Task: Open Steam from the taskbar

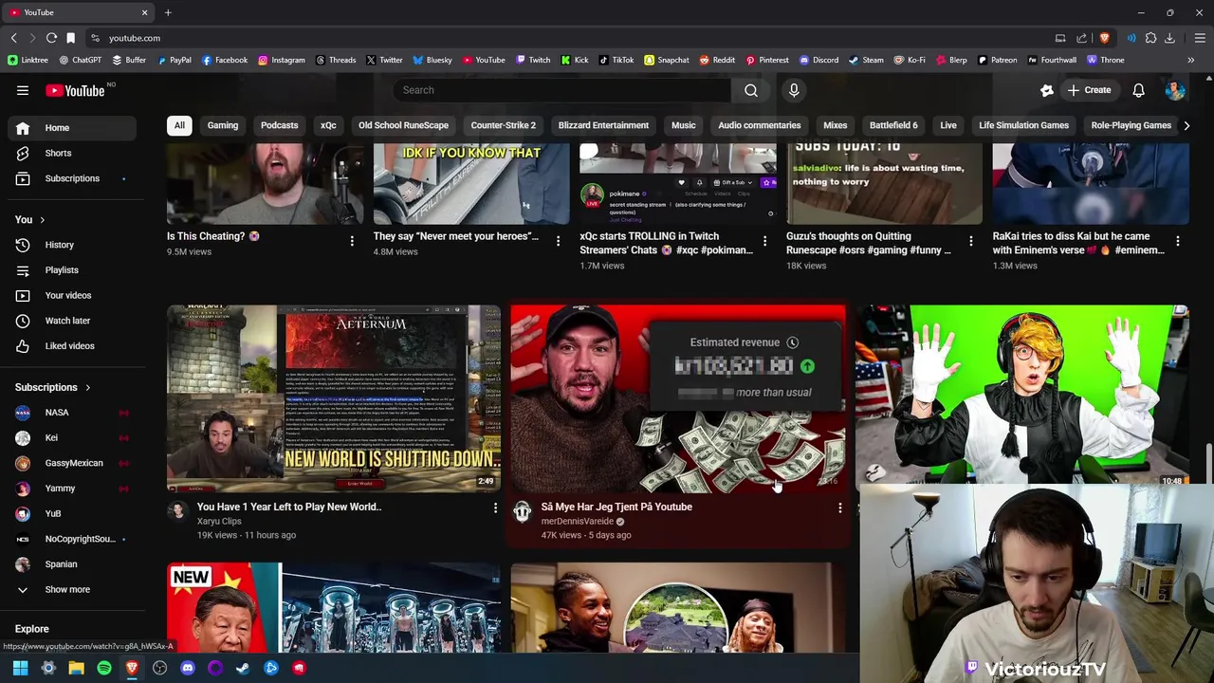Action: pyautogui.click(x=243, y=668)
